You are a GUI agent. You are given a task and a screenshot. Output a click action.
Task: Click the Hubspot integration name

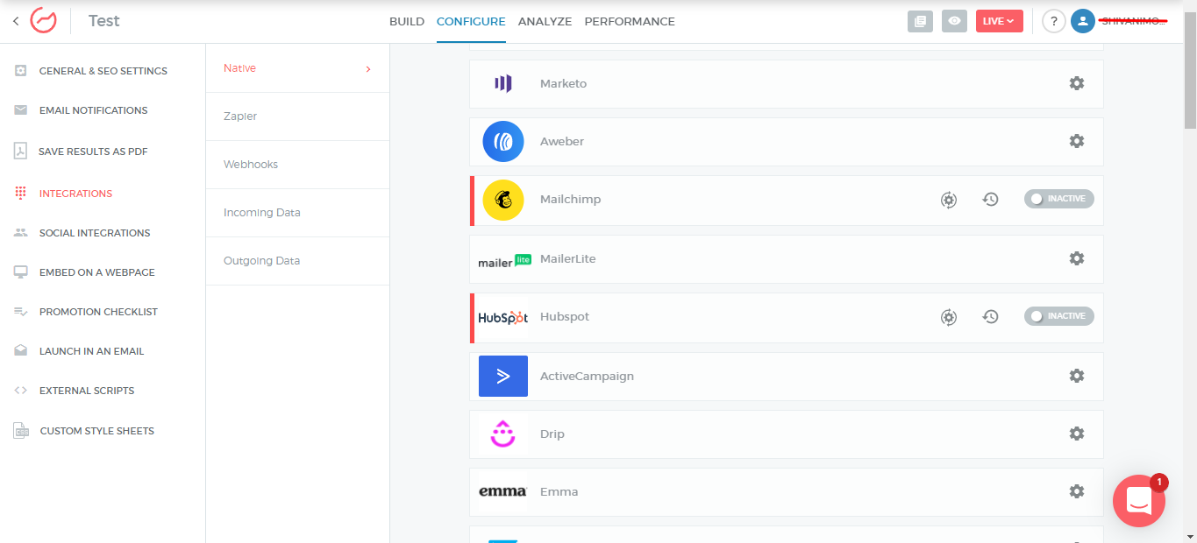565,317
